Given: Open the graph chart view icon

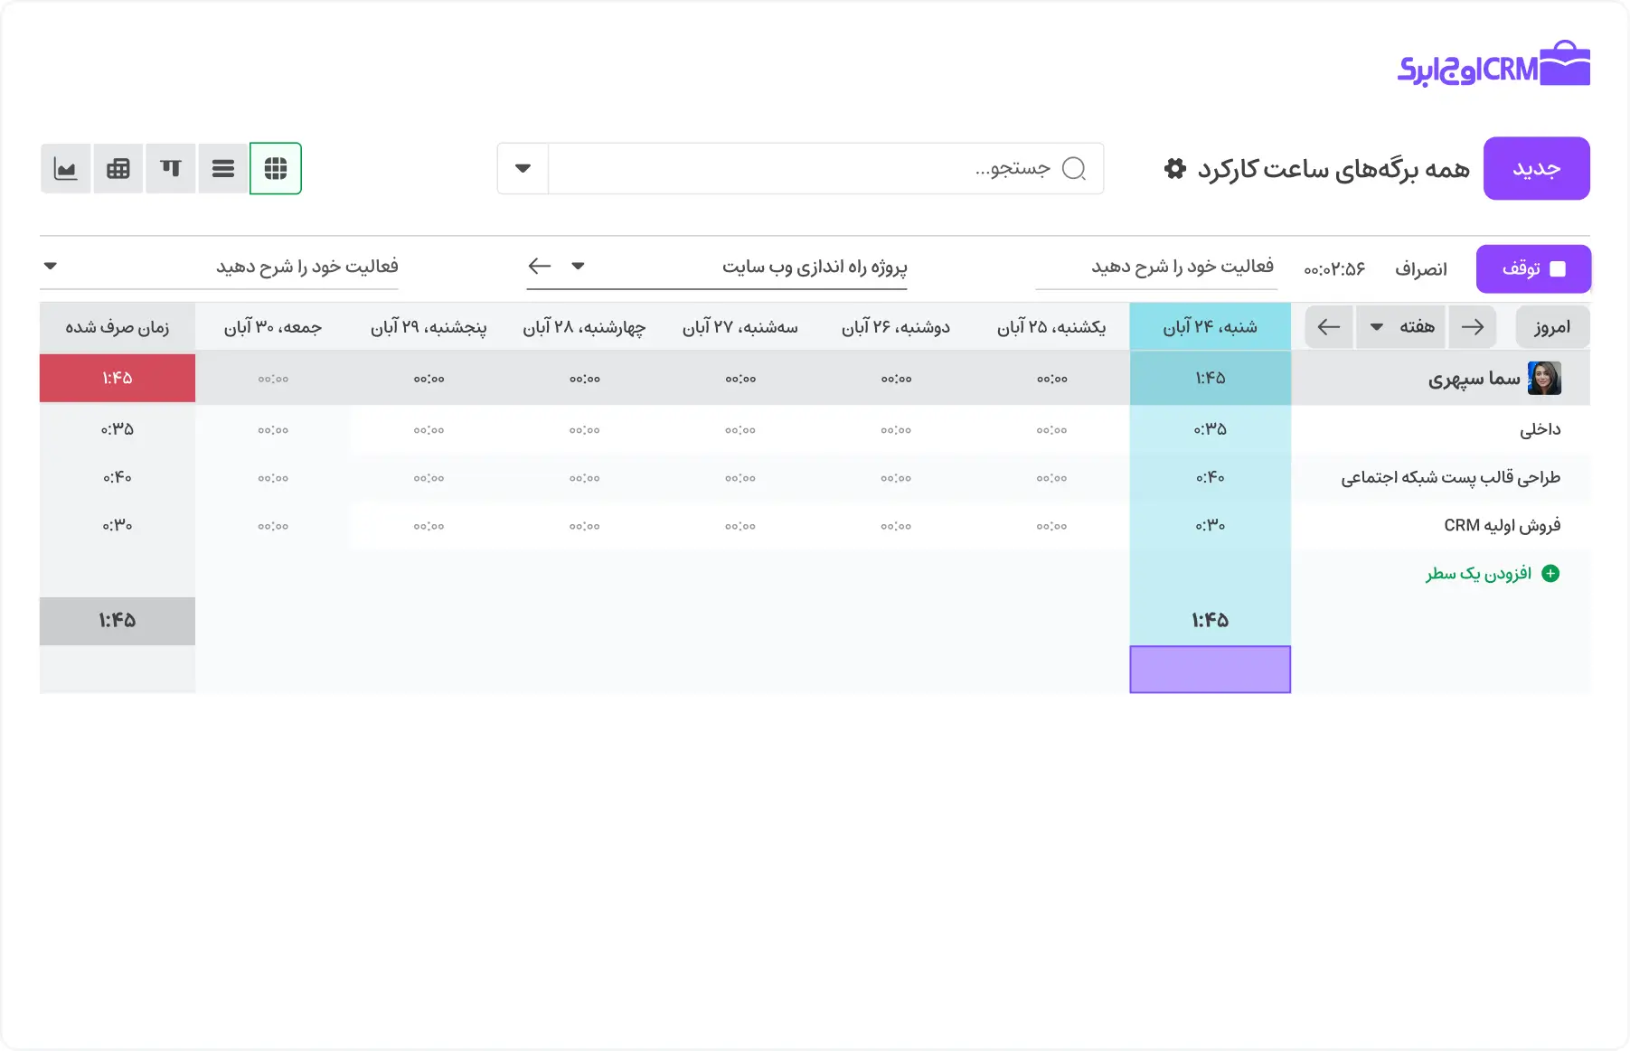Looking at the screenshot, I should (x=66, y=168).
